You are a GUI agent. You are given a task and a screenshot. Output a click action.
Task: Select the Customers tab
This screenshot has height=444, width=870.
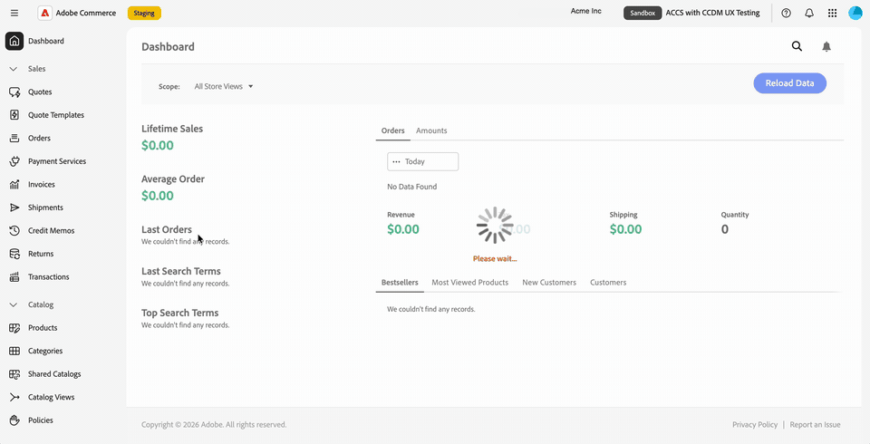pos(608,283)
